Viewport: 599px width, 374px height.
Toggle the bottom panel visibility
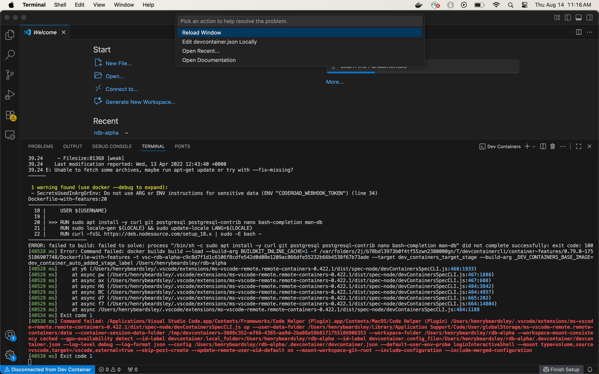point(579,17)
